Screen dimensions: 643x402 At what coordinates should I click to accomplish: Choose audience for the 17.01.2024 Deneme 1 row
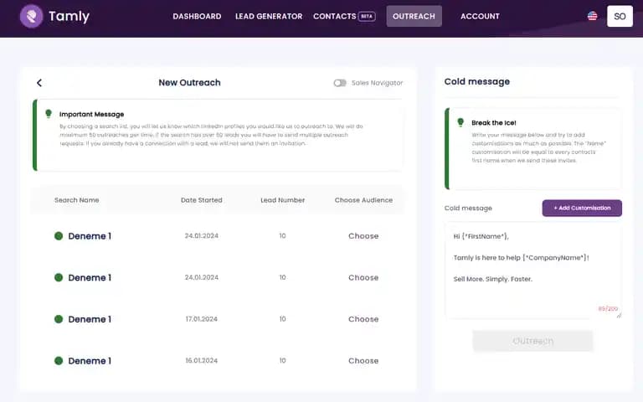tap(363, 319)
